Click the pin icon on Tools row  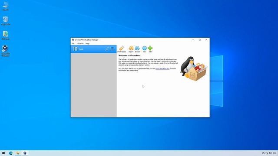[106, 49]
